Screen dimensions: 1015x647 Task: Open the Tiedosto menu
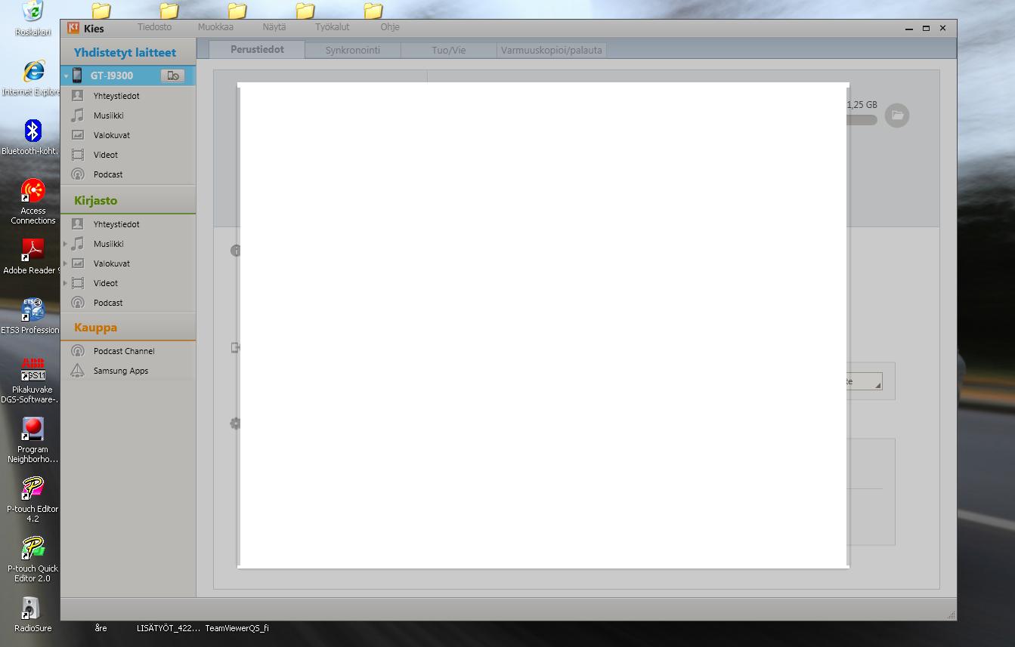tap(154, 27)
